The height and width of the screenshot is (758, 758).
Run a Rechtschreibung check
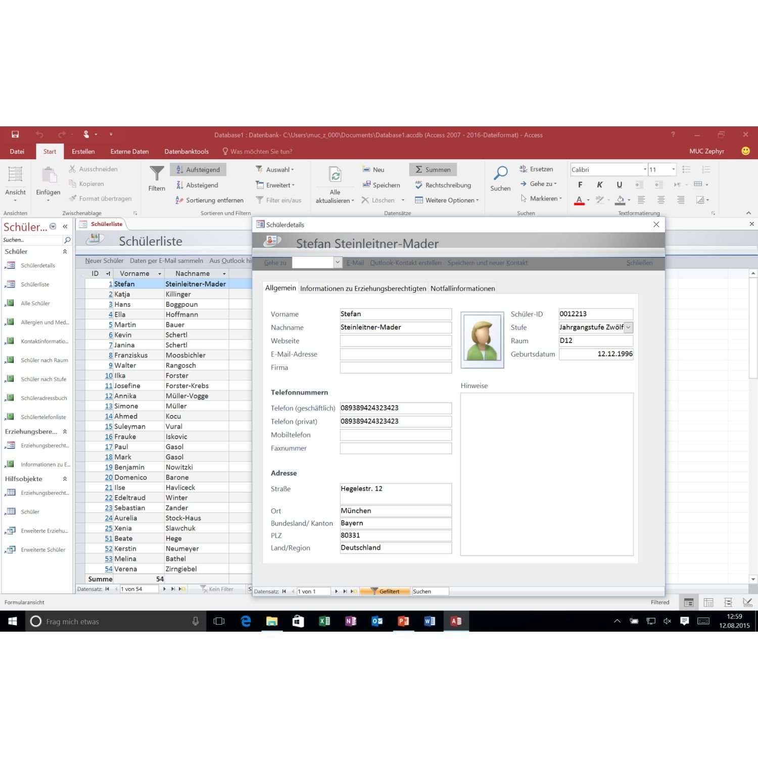point(443,185)
